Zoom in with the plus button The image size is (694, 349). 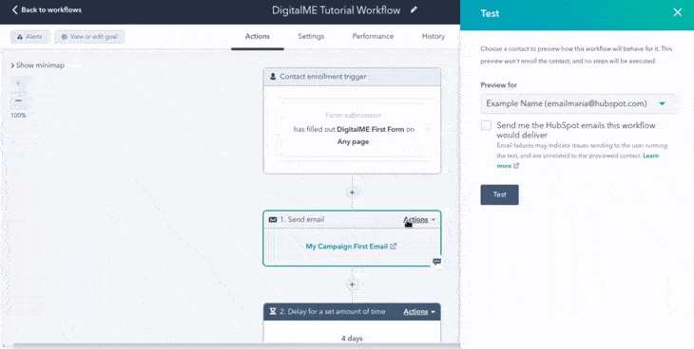pos(18,83)
